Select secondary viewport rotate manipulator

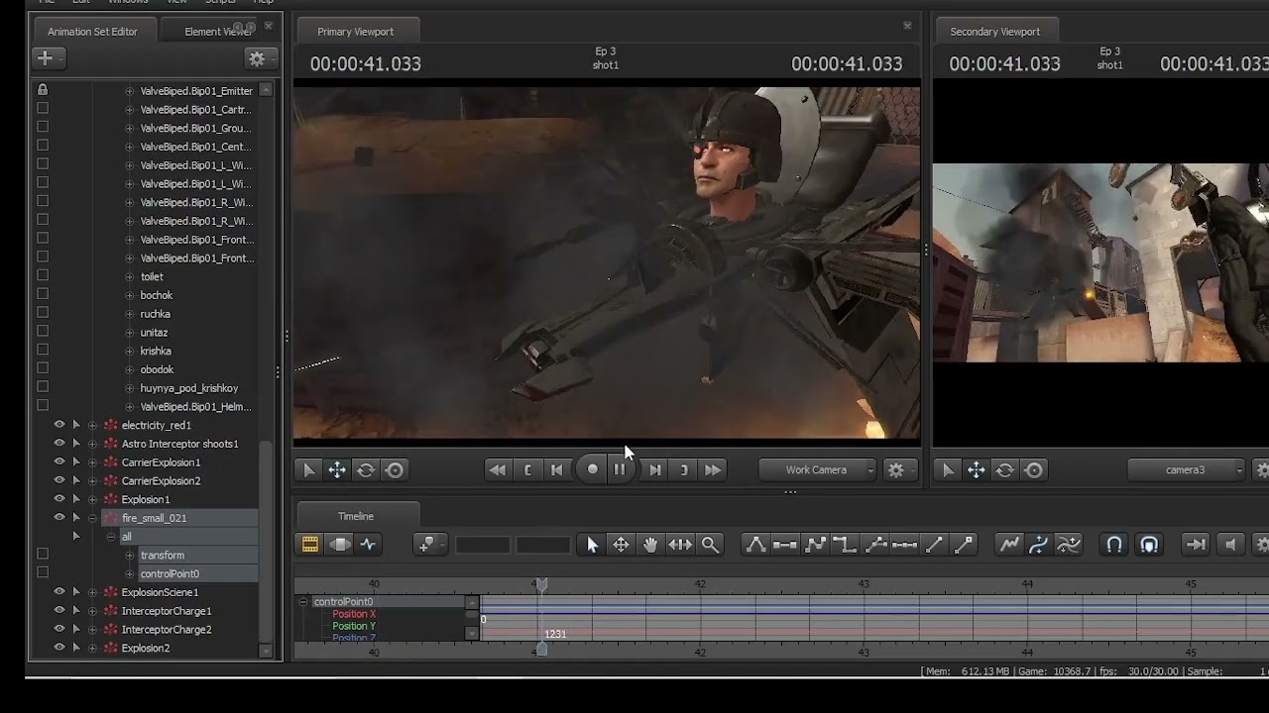(x=1004, y=470)
